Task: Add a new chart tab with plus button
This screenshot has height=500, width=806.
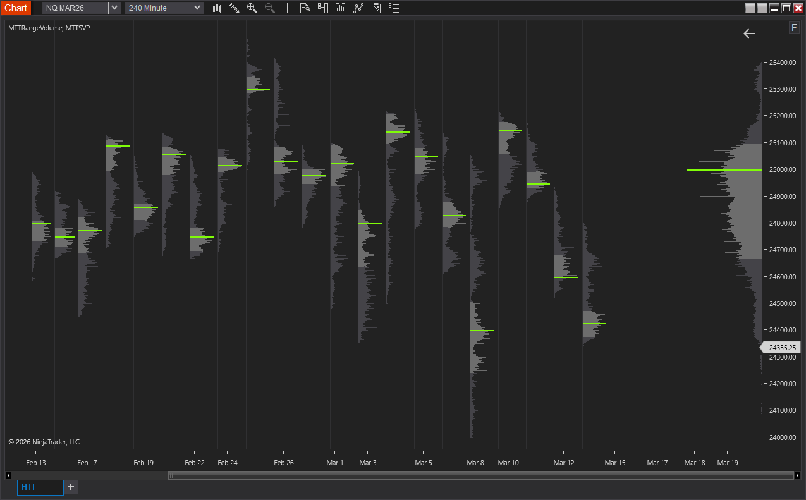Action: pos(71,487)
